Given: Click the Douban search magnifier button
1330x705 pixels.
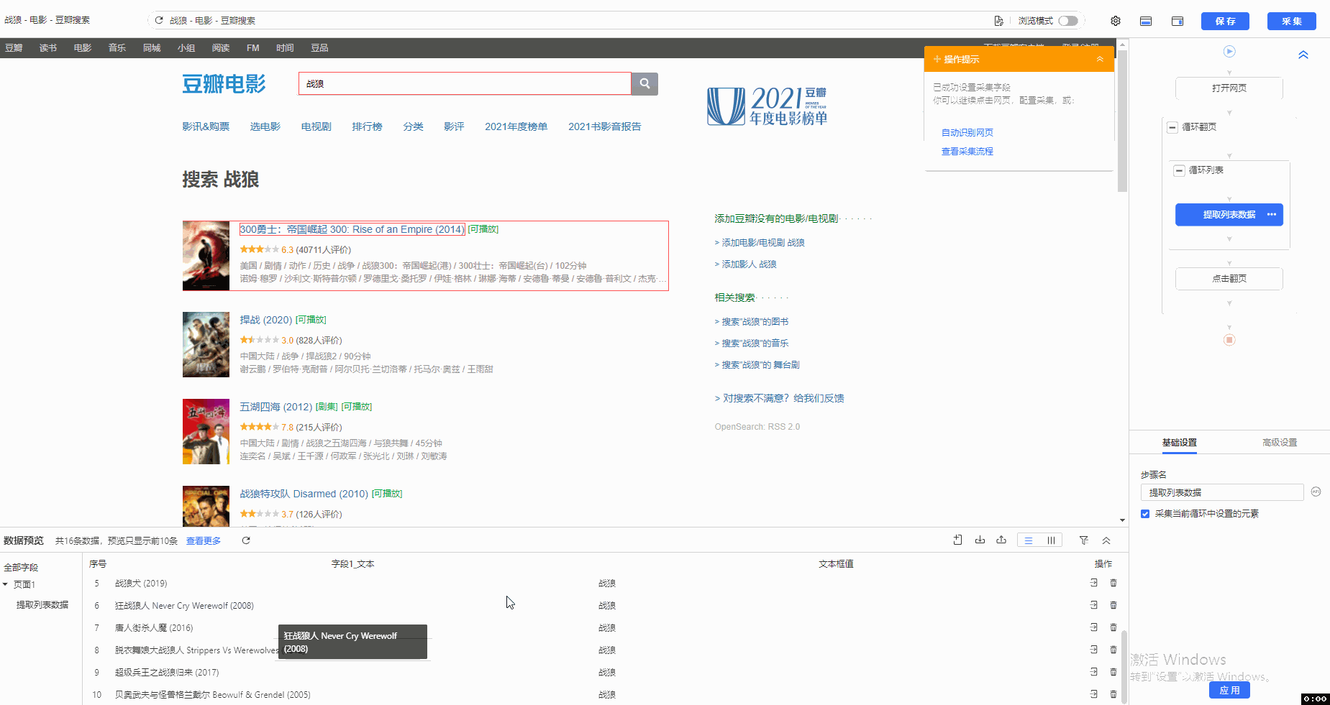Looking at the screenshot, I should (x=644, y=83).
